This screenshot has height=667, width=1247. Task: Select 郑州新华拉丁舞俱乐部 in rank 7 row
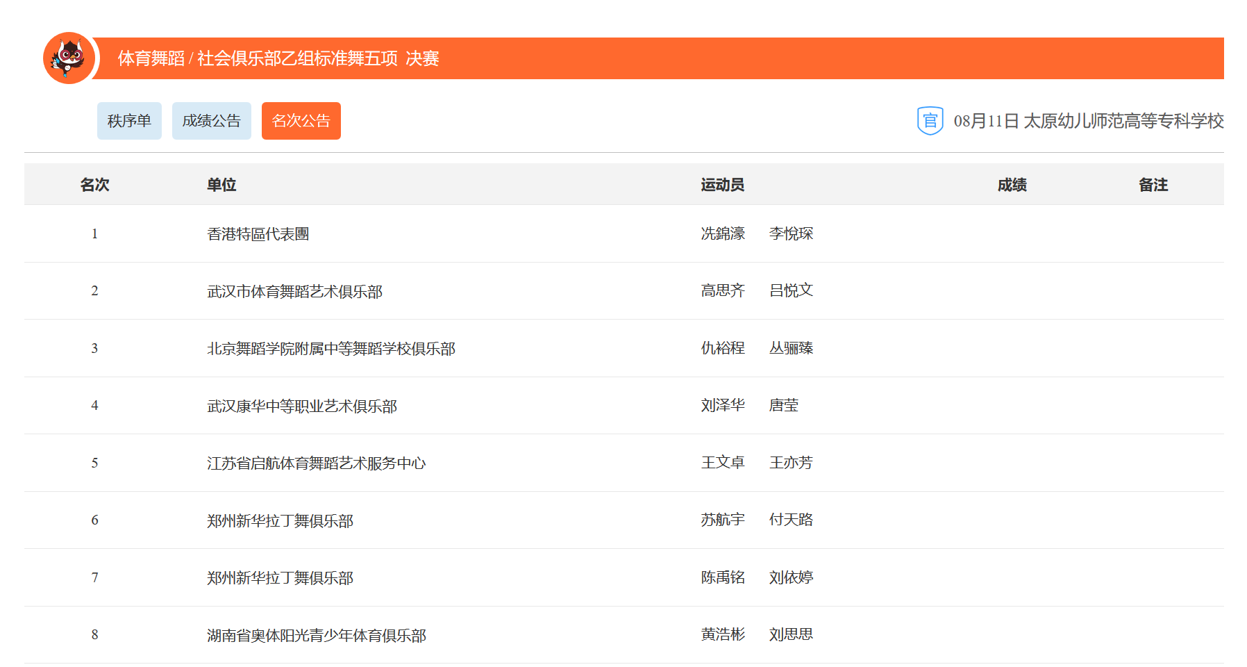281,578
